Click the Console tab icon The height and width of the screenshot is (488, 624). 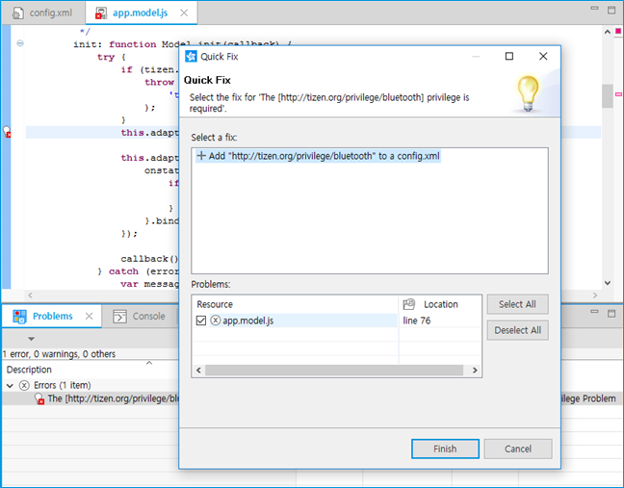click(119, 316)
